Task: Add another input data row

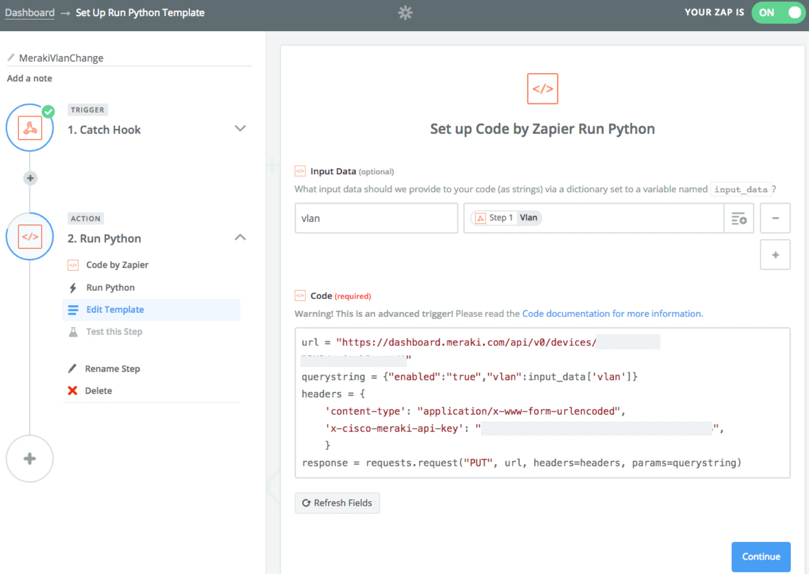Action: coord(775,255)
